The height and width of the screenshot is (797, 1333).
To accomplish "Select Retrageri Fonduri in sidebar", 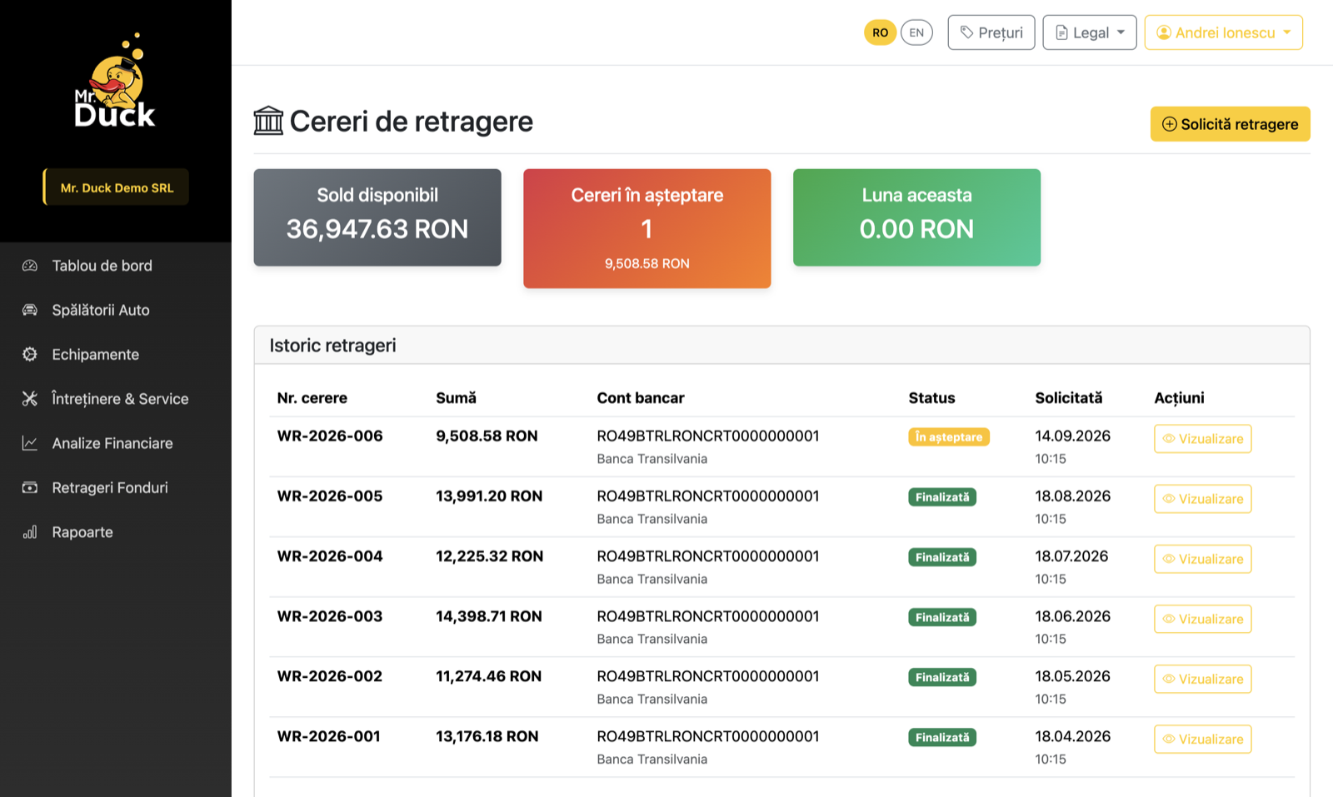I will coord(116,487).
